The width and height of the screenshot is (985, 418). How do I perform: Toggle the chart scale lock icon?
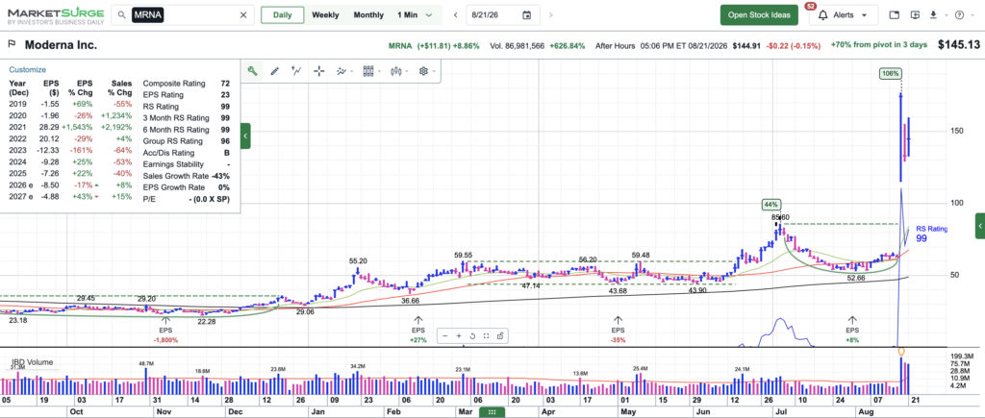(x=500, y=335)
